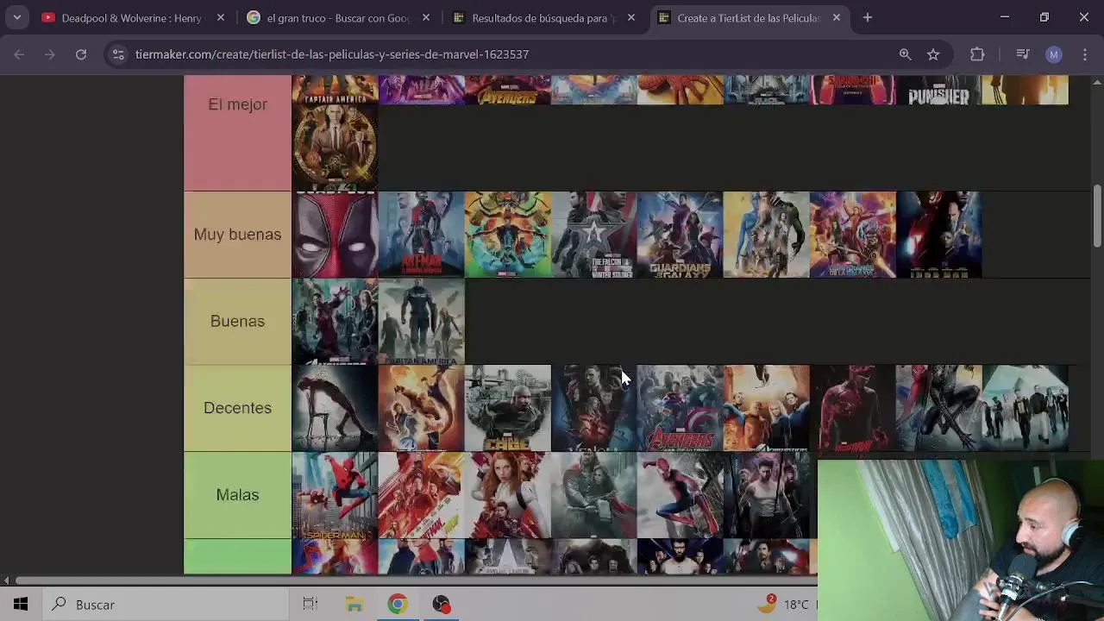Open the Chrome profile avatar M

click(x=1054, y=54)
